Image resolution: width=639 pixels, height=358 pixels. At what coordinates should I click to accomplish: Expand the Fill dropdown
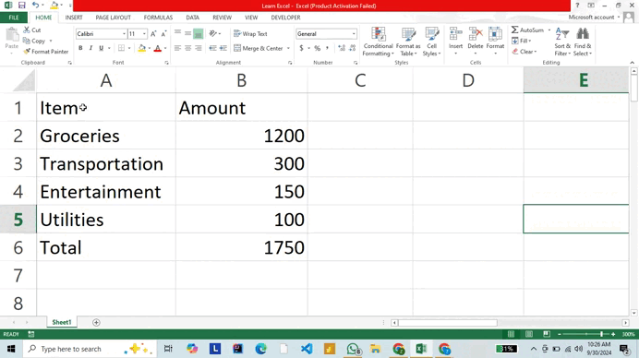pyautogui.click(x=521, y=41)
